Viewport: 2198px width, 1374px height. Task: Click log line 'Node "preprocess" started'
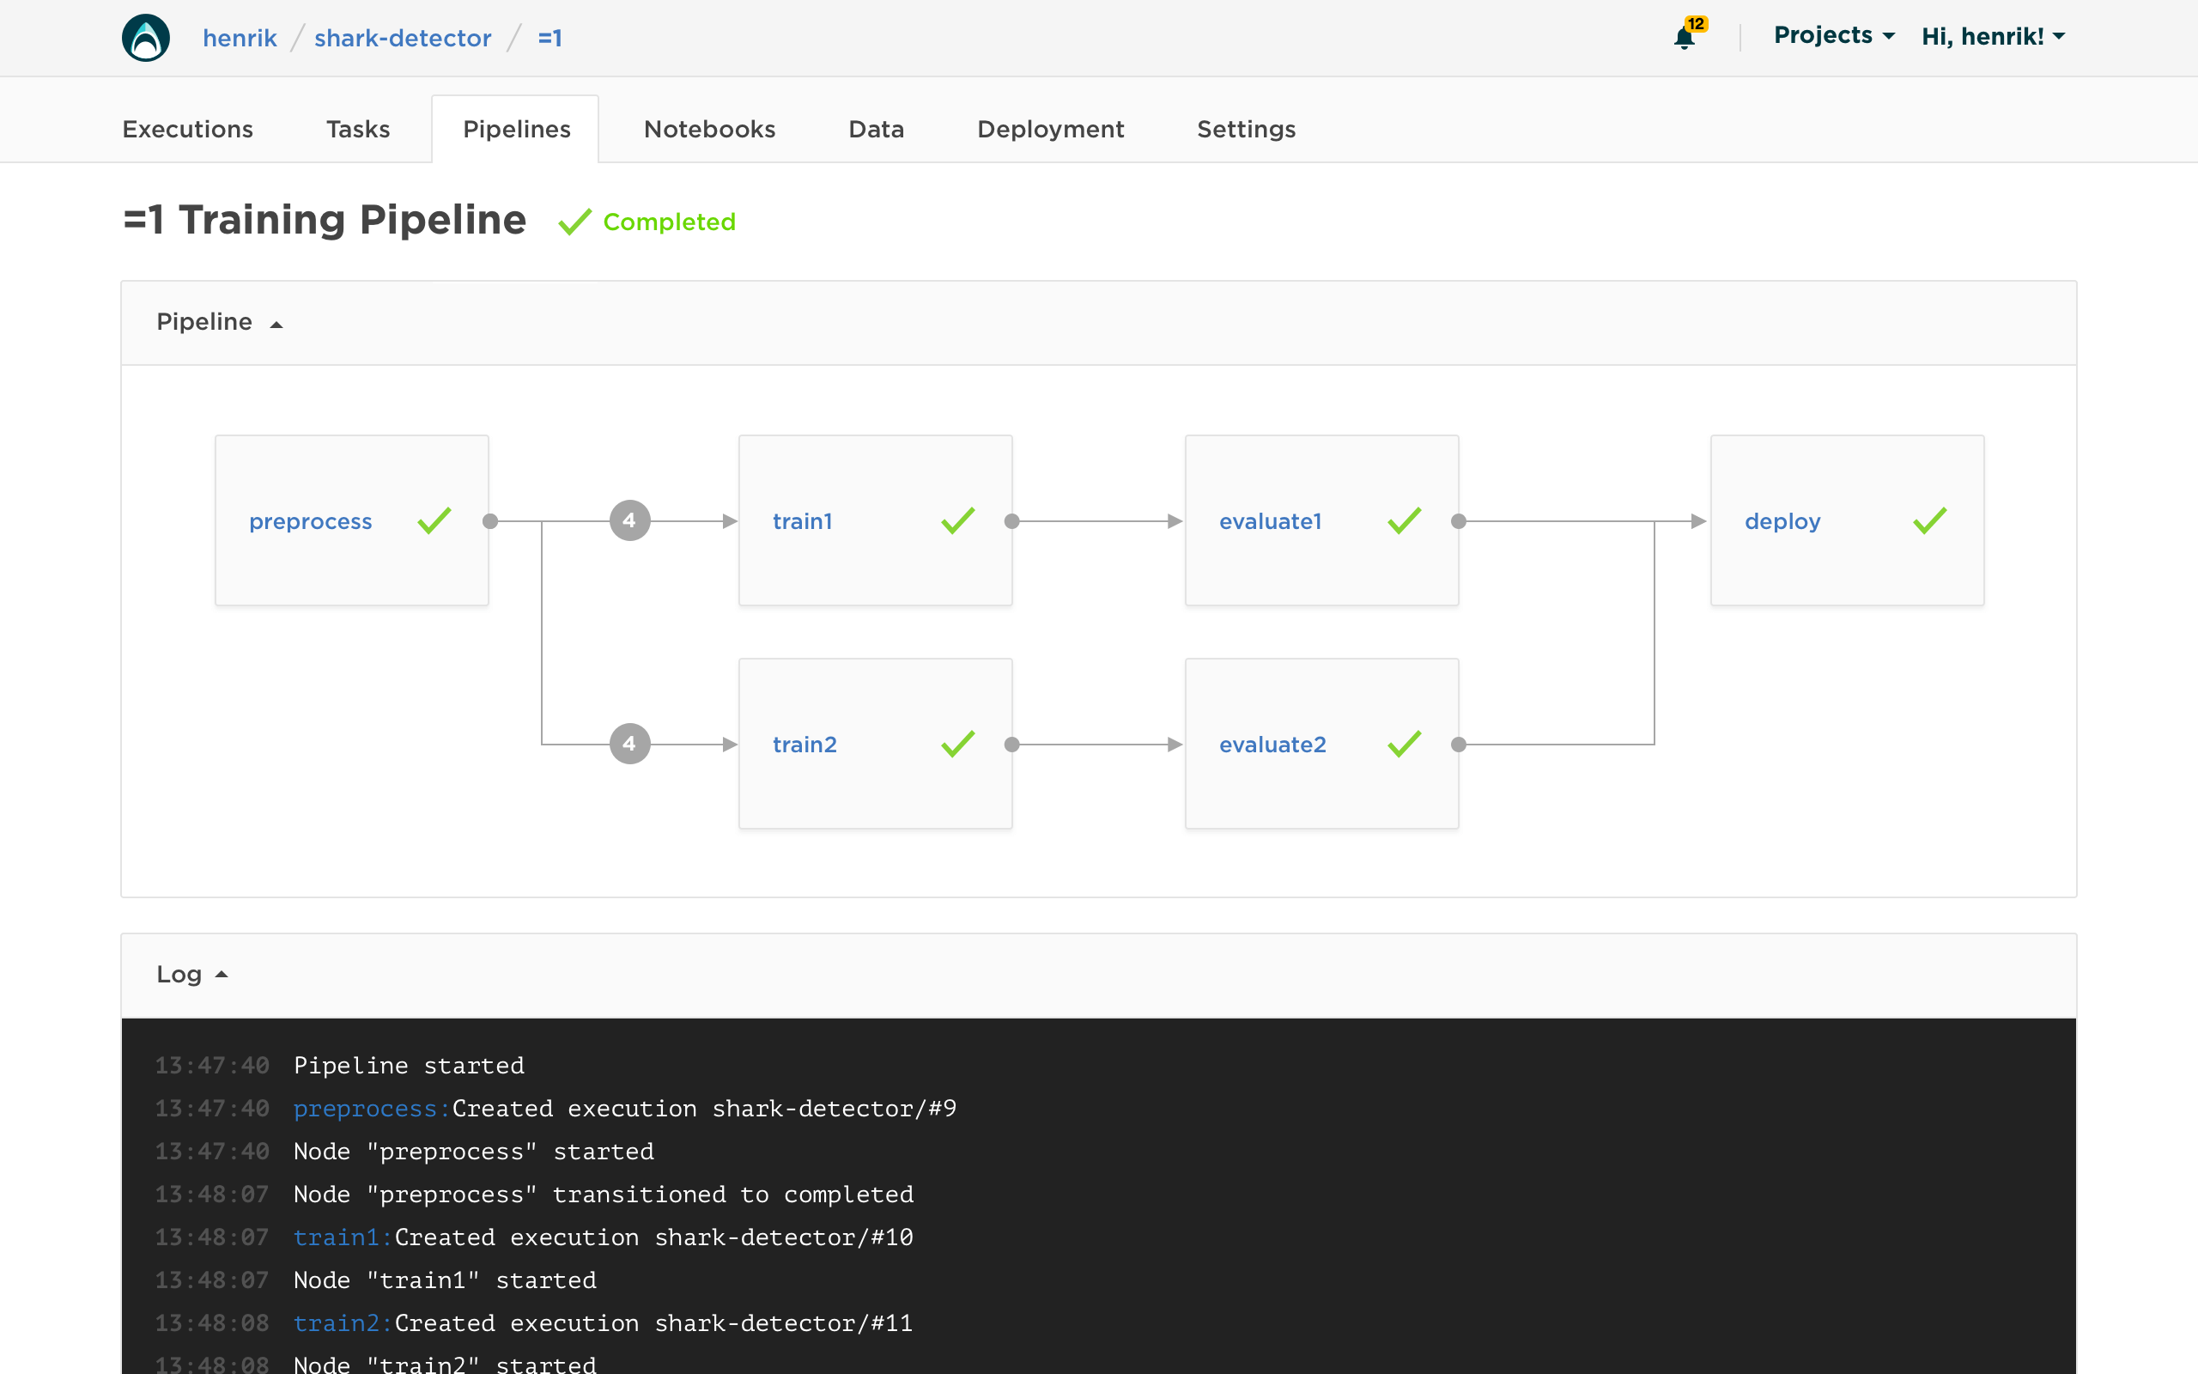click(x=473, y=1152)
